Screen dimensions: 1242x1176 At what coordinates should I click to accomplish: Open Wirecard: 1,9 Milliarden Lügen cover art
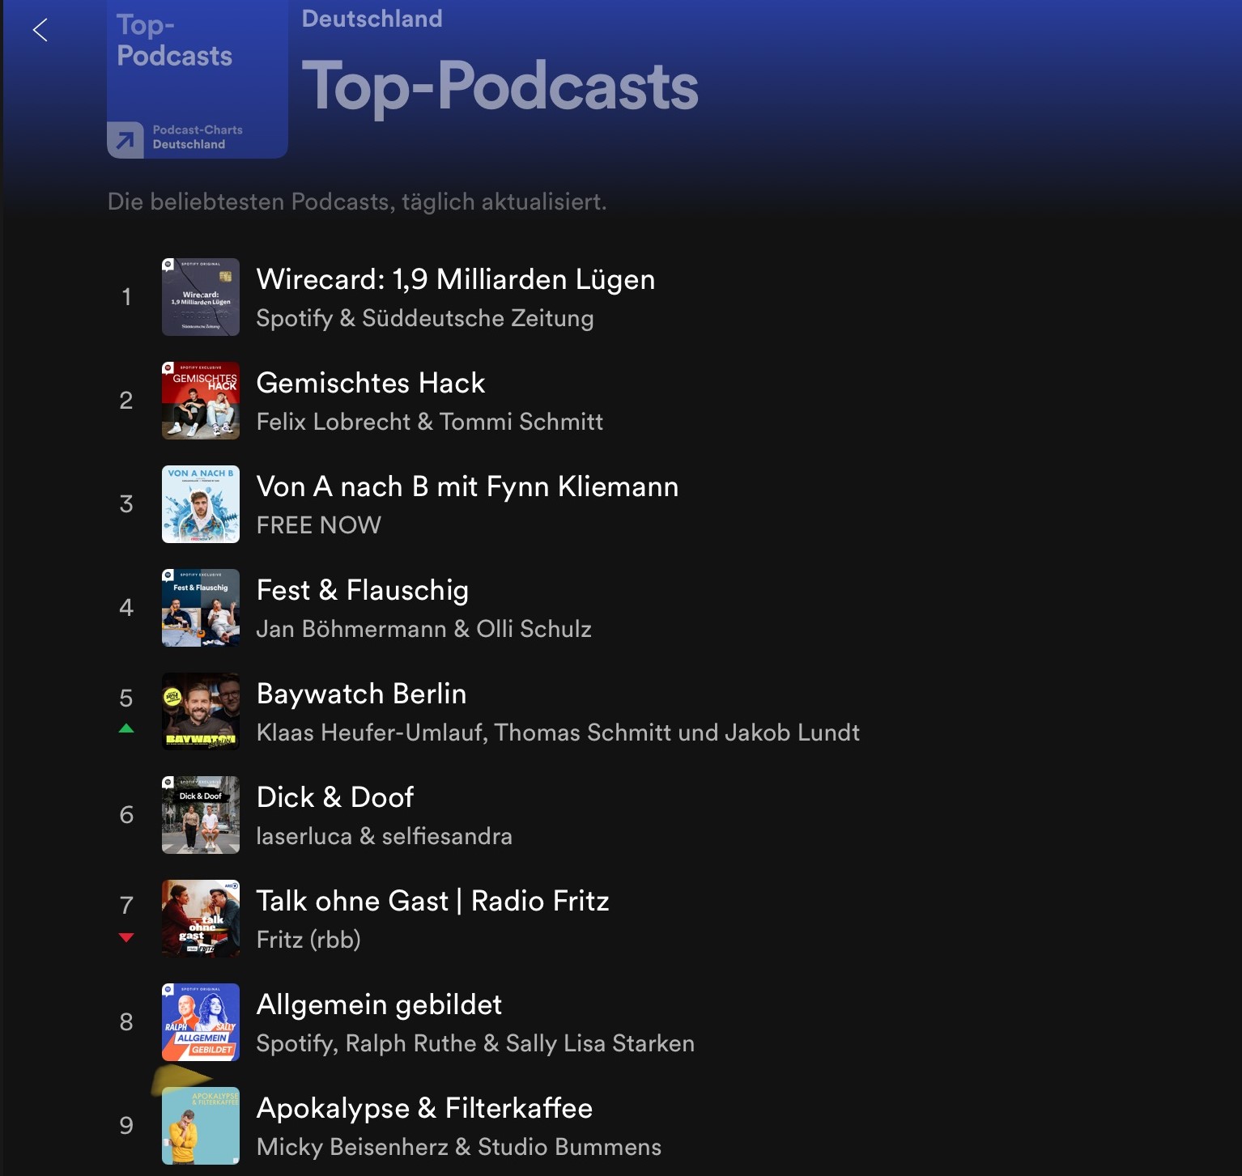coord(200,297)
